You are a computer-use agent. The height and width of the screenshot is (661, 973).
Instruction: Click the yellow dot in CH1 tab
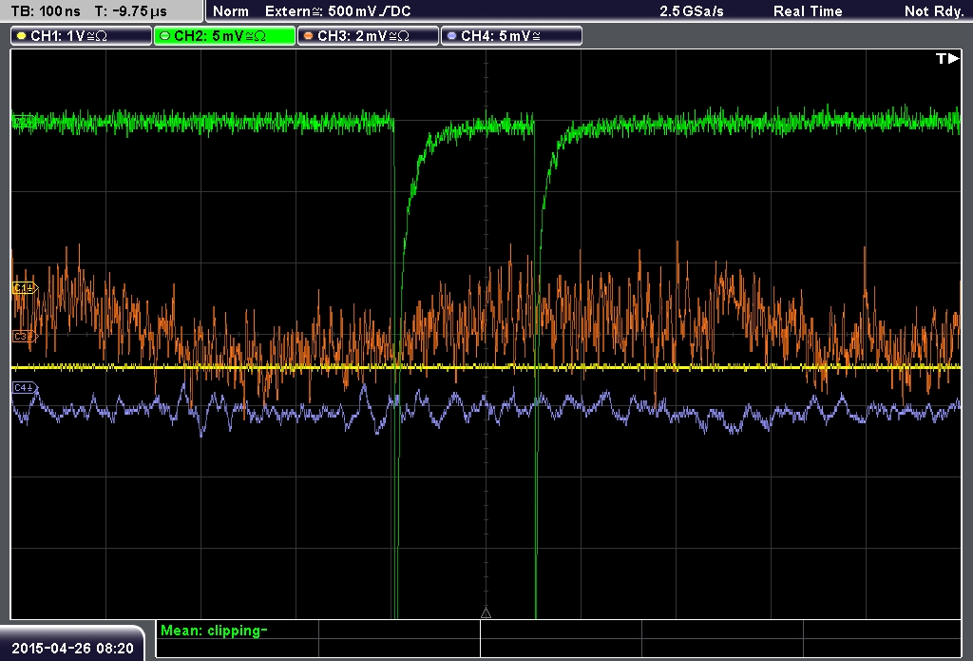pyautogui.click(x=22, y=36)
